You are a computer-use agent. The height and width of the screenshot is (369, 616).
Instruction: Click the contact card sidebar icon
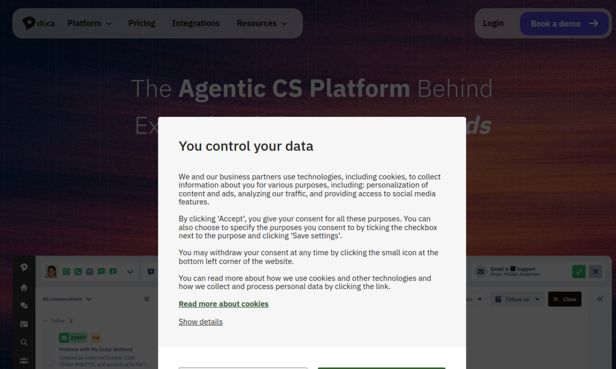pyautogui.click(x=24, y=324)
